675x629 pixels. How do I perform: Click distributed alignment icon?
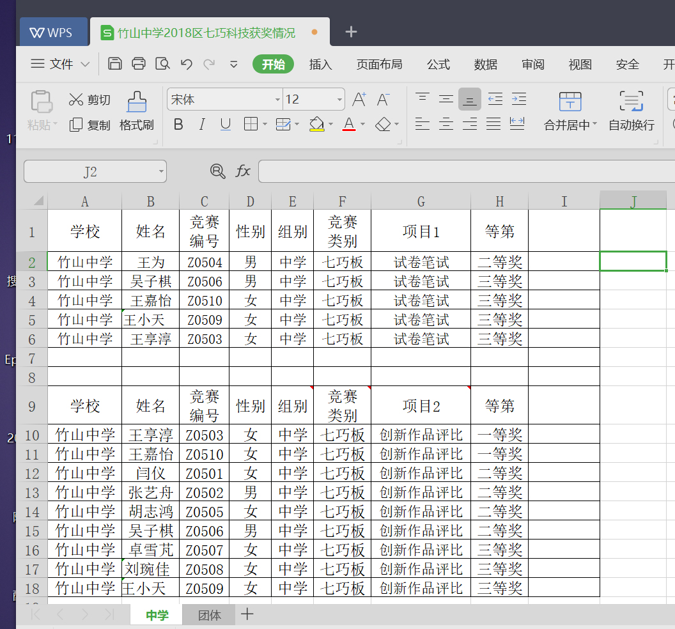(517, 124)
